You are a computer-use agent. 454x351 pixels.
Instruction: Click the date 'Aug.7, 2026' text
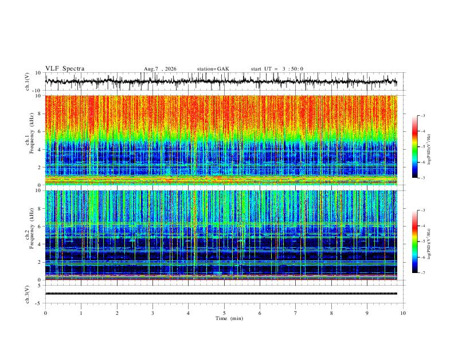pyautogui.click(x=160, y=69)
